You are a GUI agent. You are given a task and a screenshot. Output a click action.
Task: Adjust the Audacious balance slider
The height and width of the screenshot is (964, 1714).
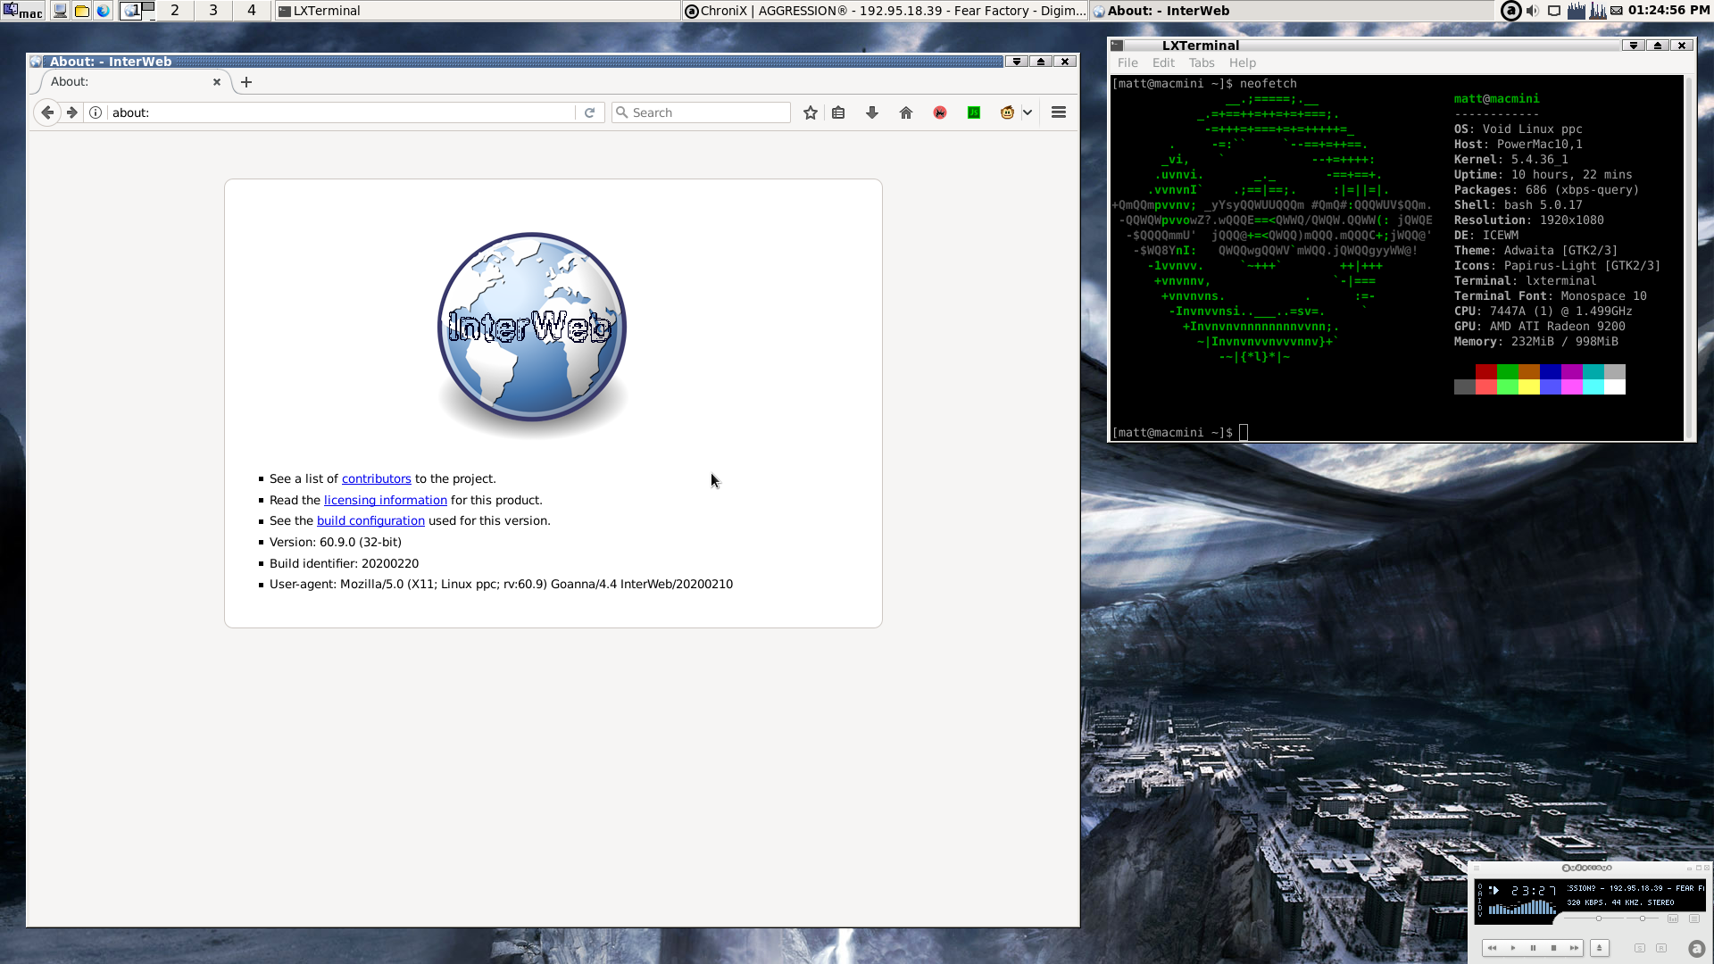tap(1643, 918)
